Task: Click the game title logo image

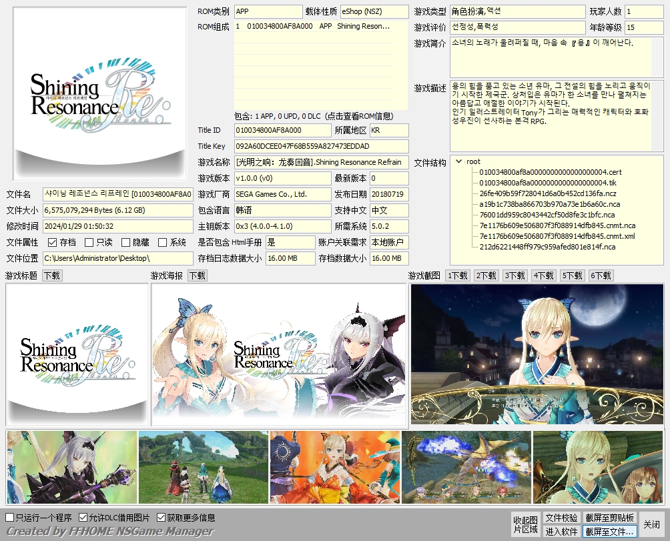Action: click(77, 354)
